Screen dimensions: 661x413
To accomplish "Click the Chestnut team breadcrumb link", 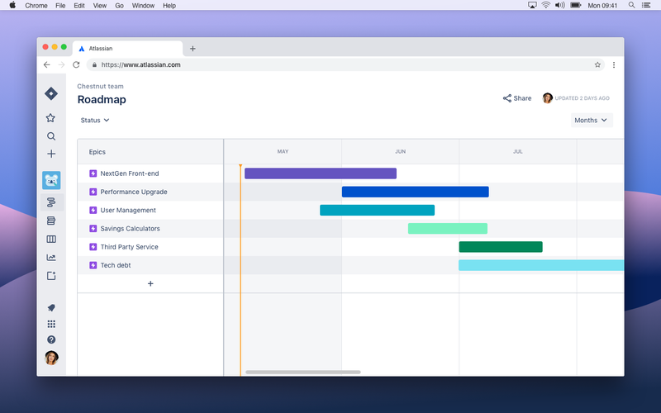I will click(100, 86).
